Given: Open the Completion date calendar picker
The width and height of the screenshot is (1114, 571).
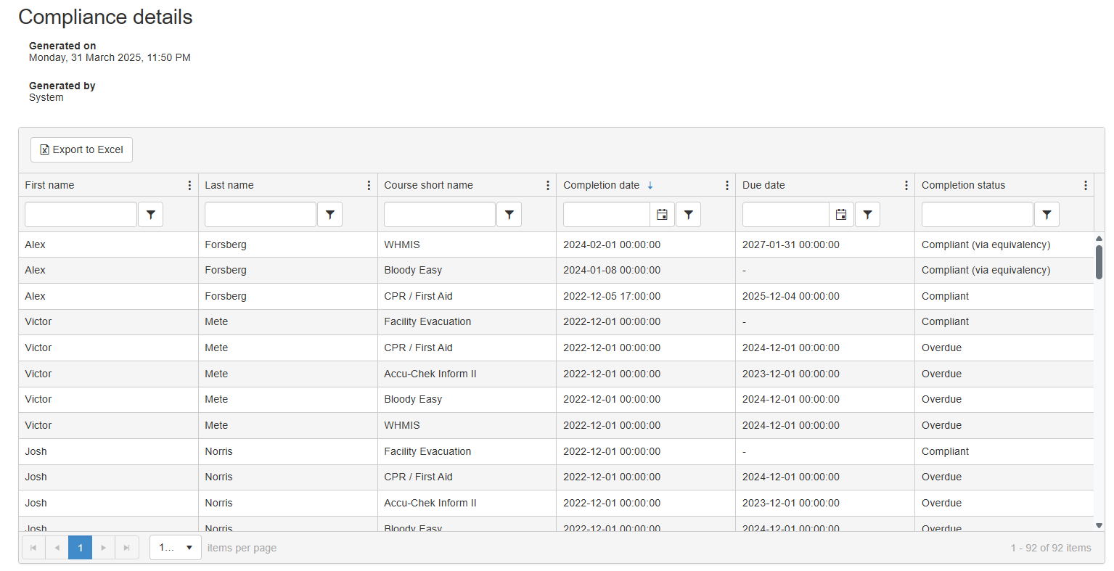Looking at the screenshot, I should click(662, 215).
